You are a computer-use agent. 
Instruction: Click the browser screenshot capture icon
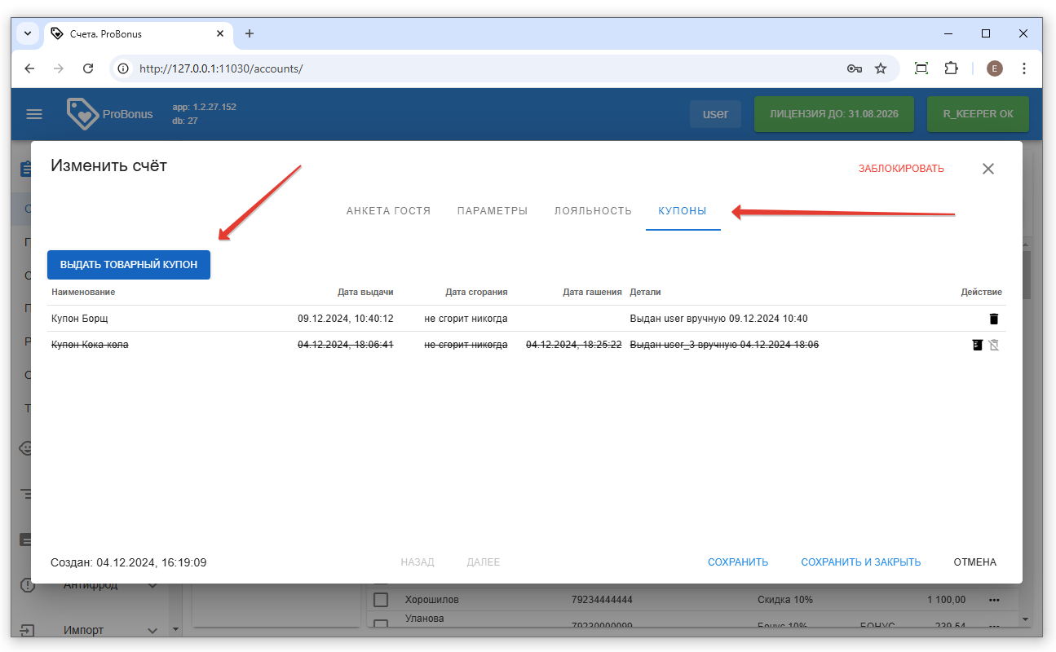point(921,68)
